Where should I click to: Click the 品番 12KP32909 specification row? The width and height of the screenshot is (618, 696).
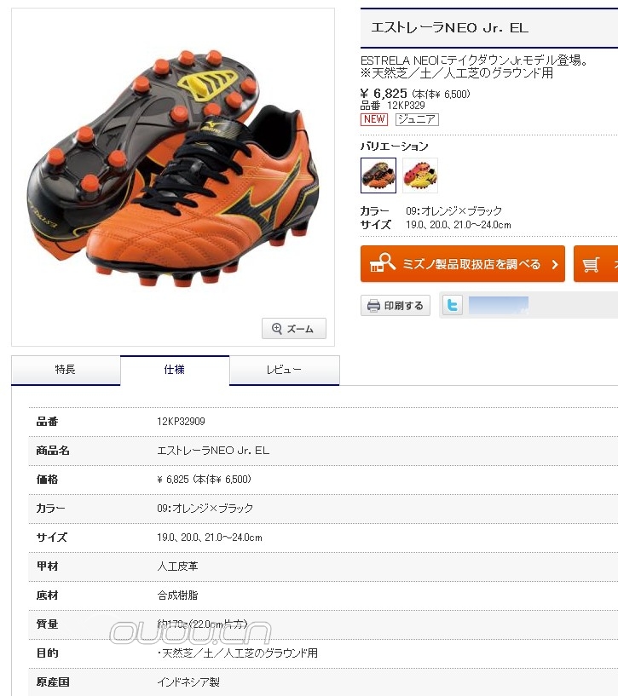(323, 422)
